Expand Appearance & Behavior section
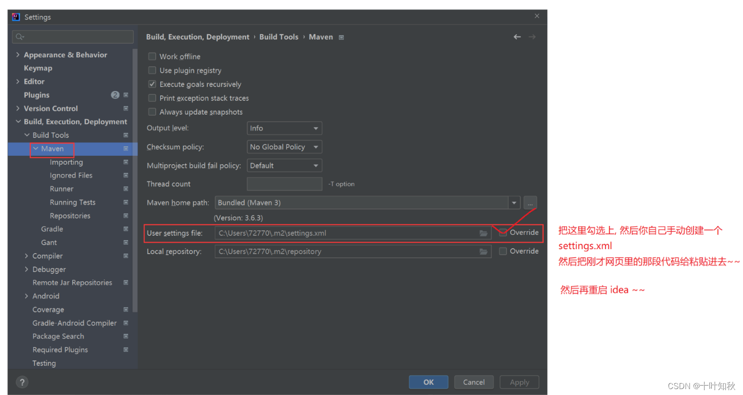This screenshot has width=743, height=395. pyautogui.click(x=18, y=55)
